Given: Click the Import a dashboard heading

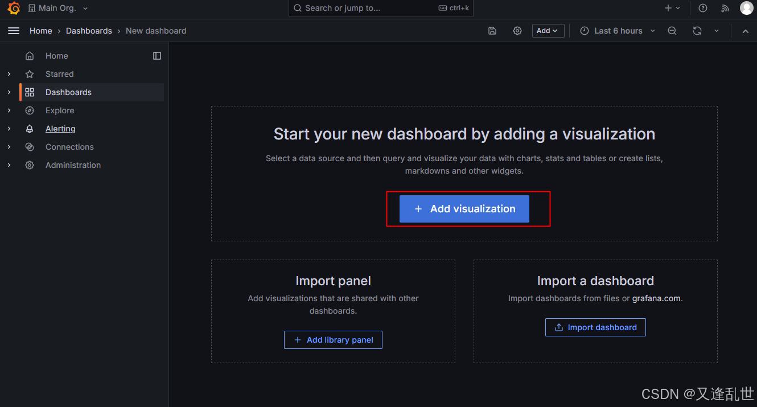Looking at the screenshot, I should point(595,281).
